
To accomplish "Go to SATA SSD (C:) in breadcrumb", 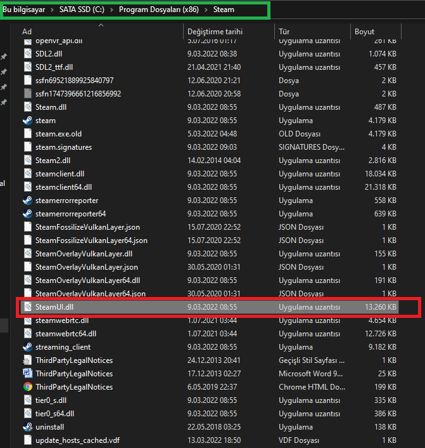I will point(82,10).
